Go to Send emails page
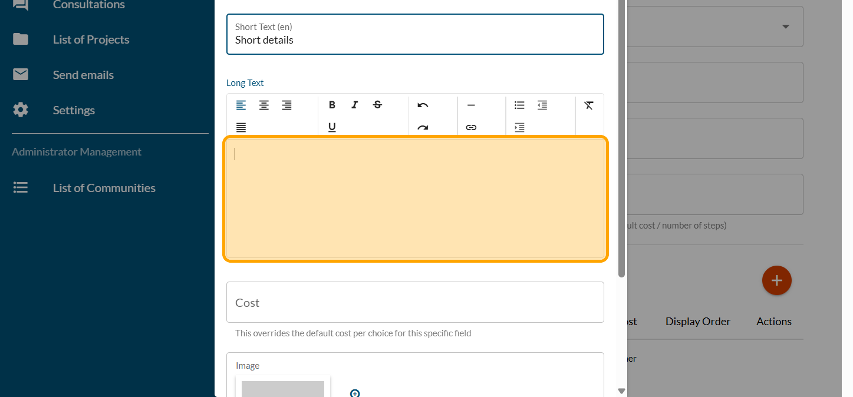Image resolution: width=853 pixels, height=397 pixels. 83,75
